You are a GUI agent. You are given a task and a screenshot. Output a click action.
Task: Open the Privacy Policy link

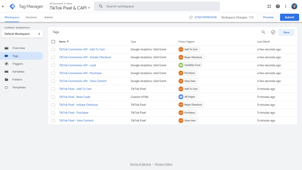(x=163, y=164)
